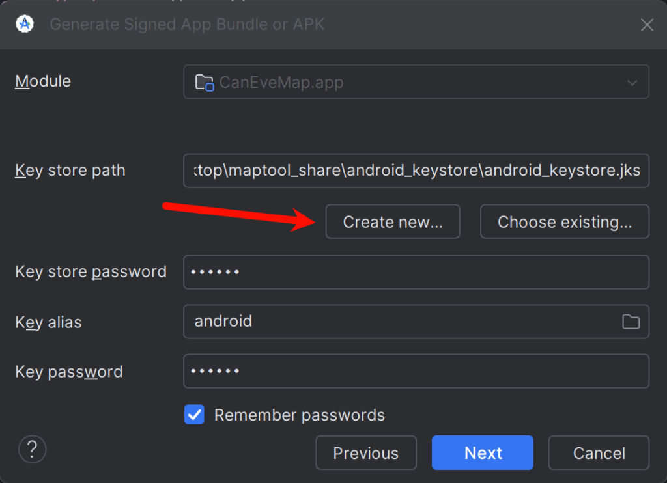Viewport: 667px width, 483px height.
Task: Proceed with the Next button
Action: point(483,453)
